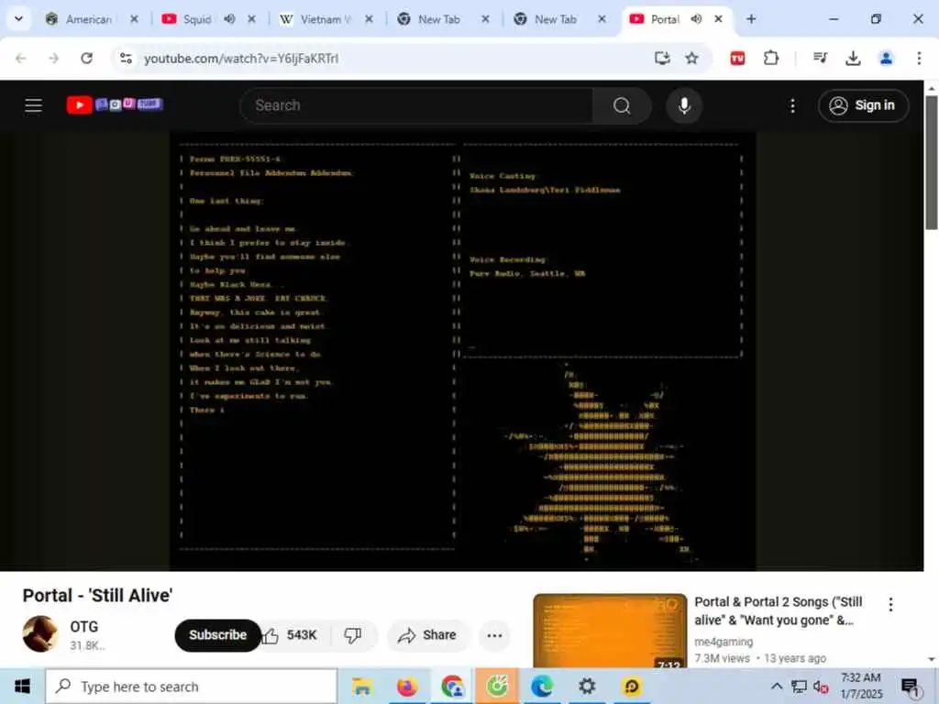Open Chrome from the taskbar

452,686
